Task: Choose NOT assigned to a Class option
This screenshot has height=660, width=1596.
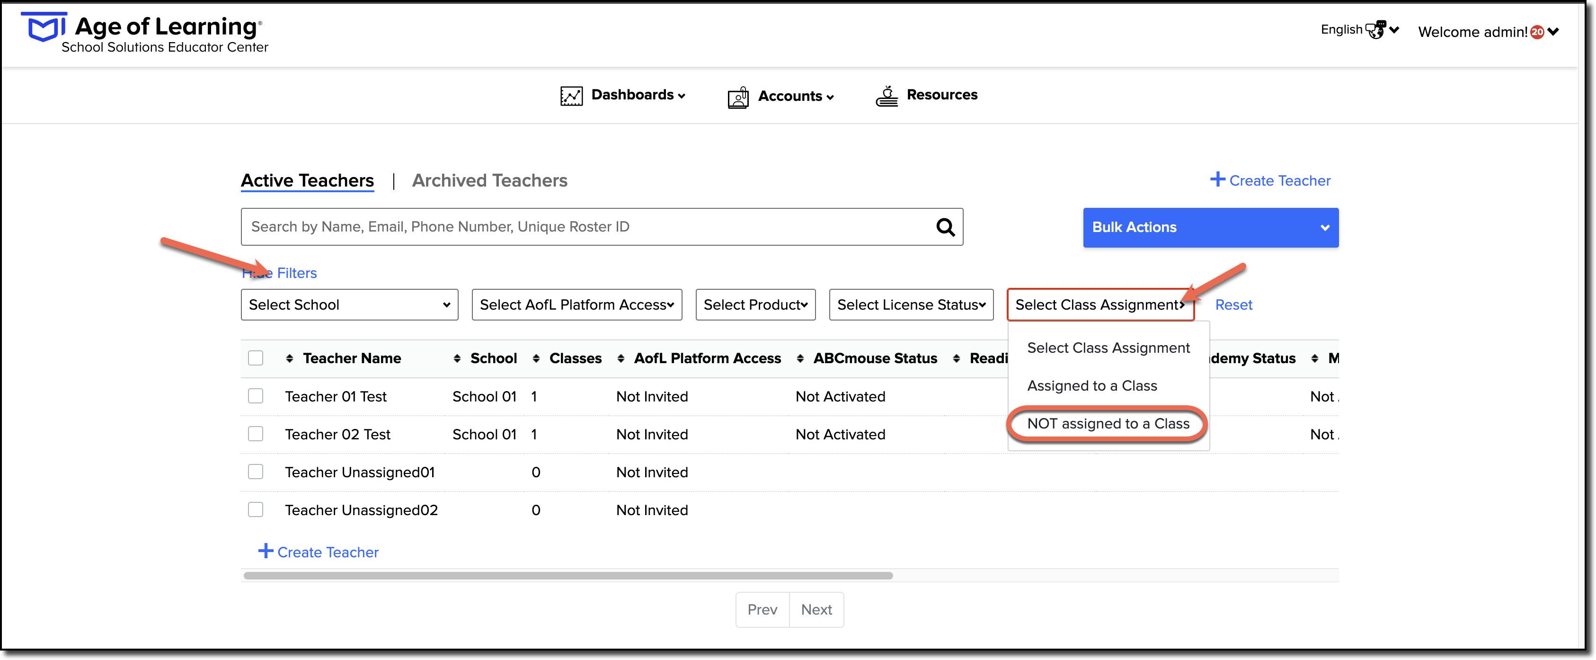Action: [1108, 424]
